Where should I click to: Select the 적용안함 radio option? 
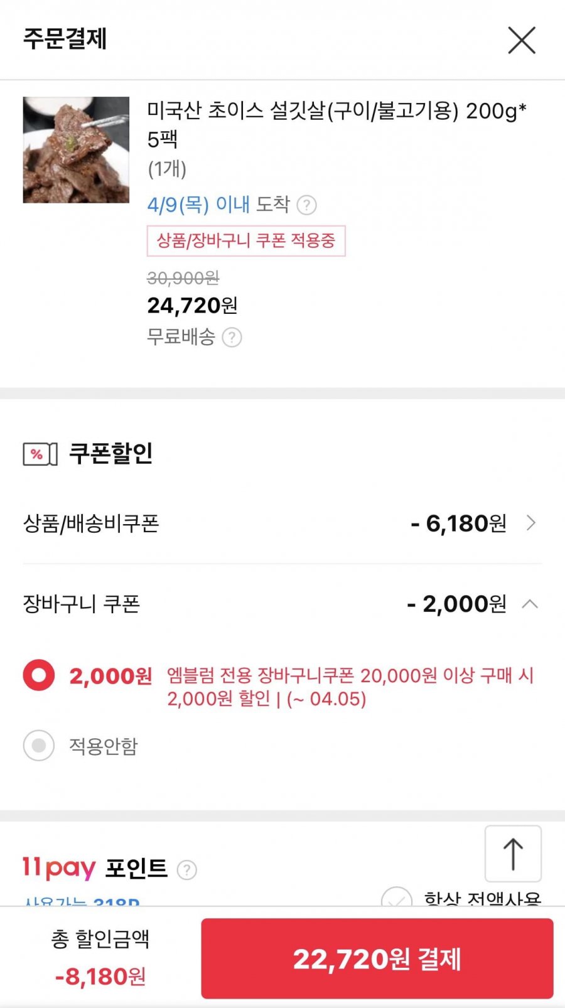point(39,746)
